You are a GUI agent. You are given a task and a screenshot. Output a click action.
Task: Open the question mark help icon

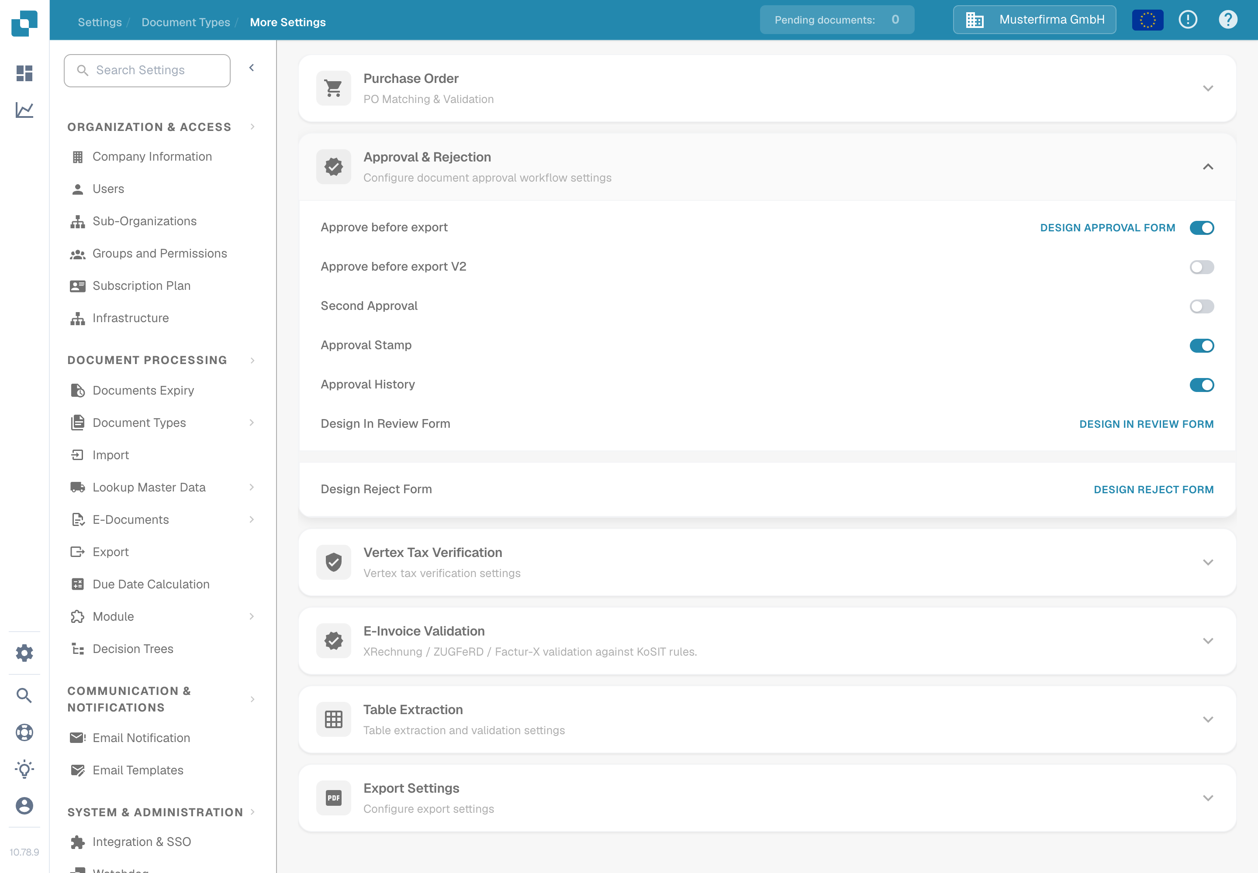[1228, 20]
